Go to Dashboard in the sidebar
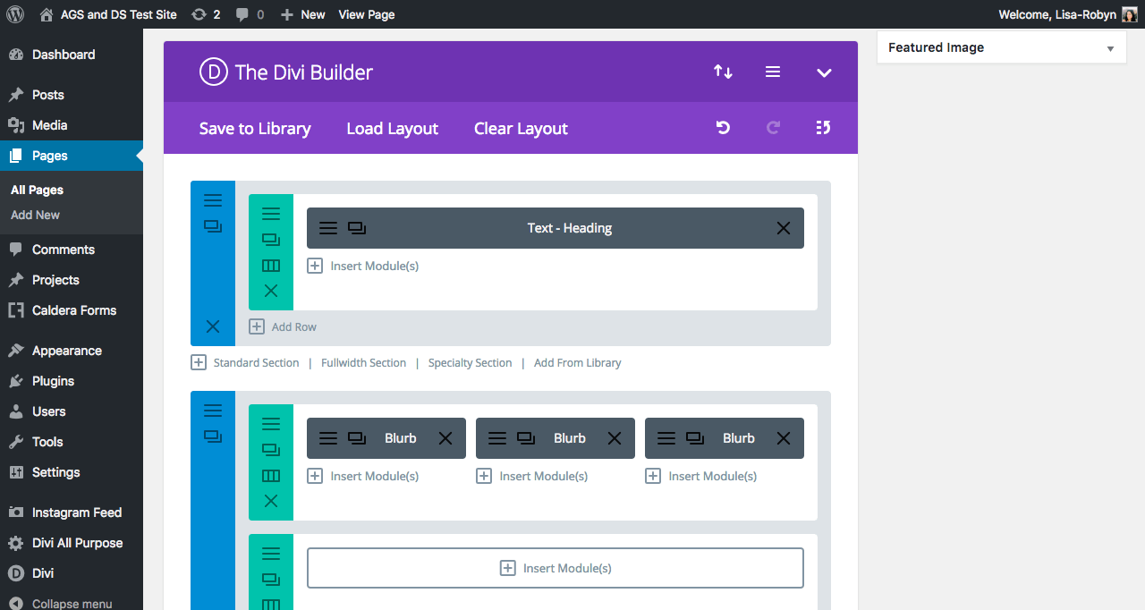 click(x=72, y=55)
